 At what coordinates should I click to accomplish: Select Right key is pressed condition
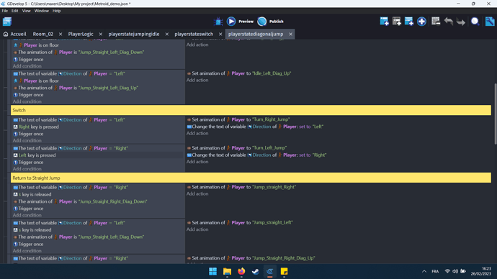(36, 127)
